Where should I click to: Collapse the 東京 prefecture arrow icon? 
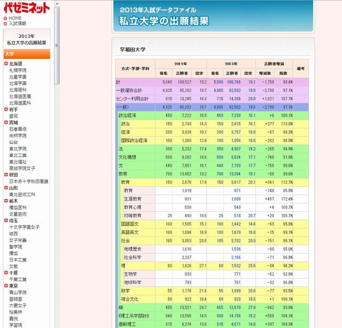(x=6, y=286)
